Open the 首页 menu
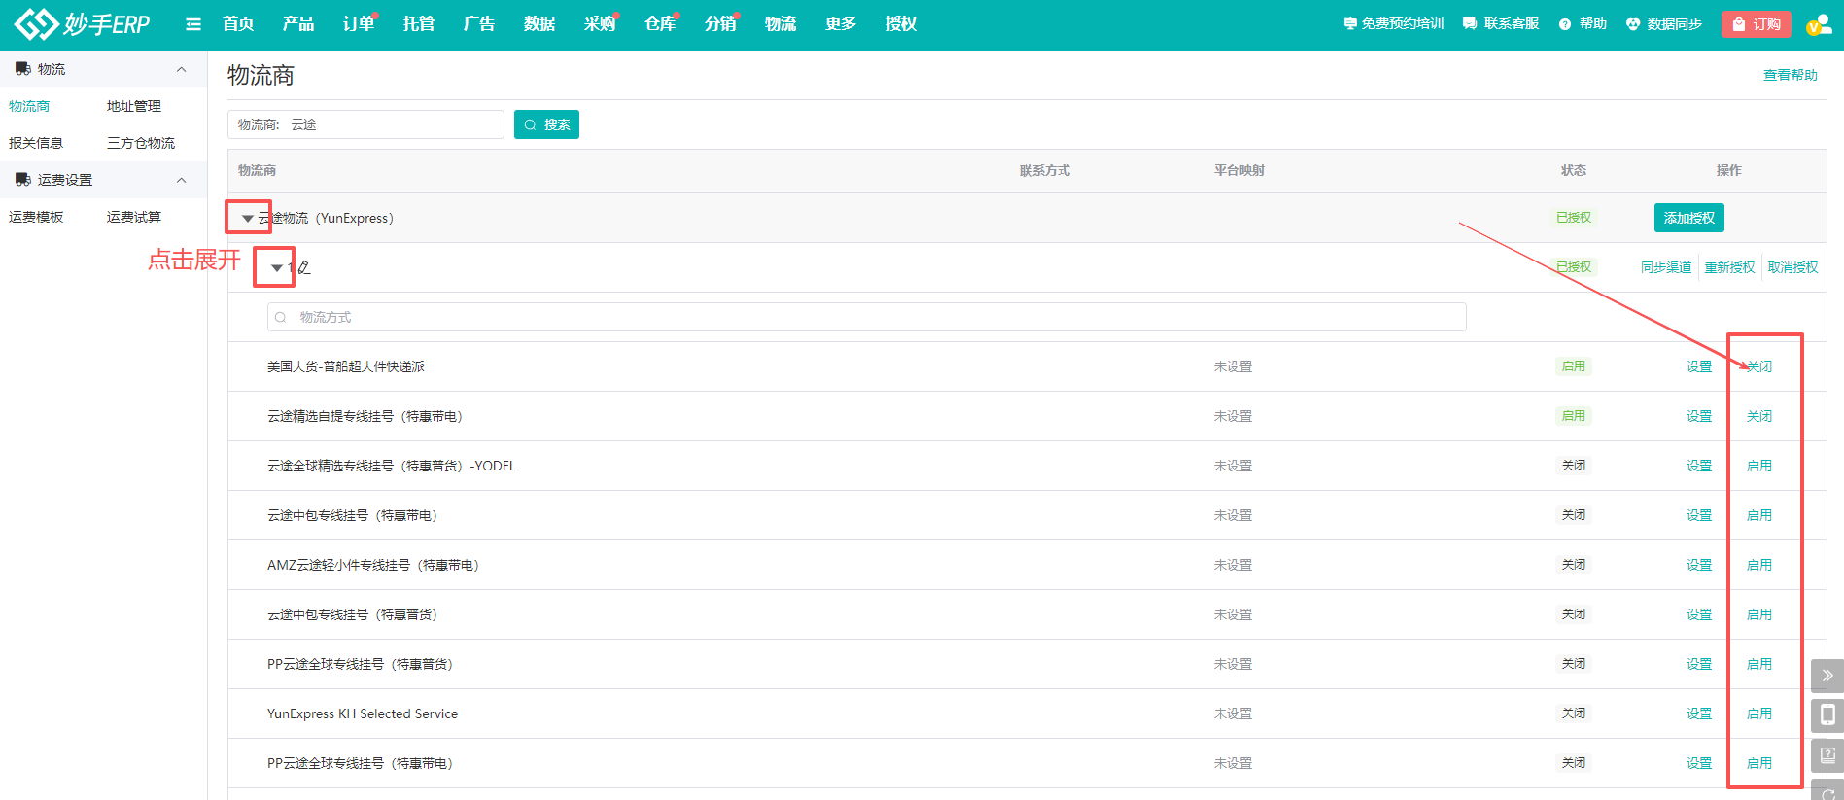The image size is (1844, 800). 238,24
